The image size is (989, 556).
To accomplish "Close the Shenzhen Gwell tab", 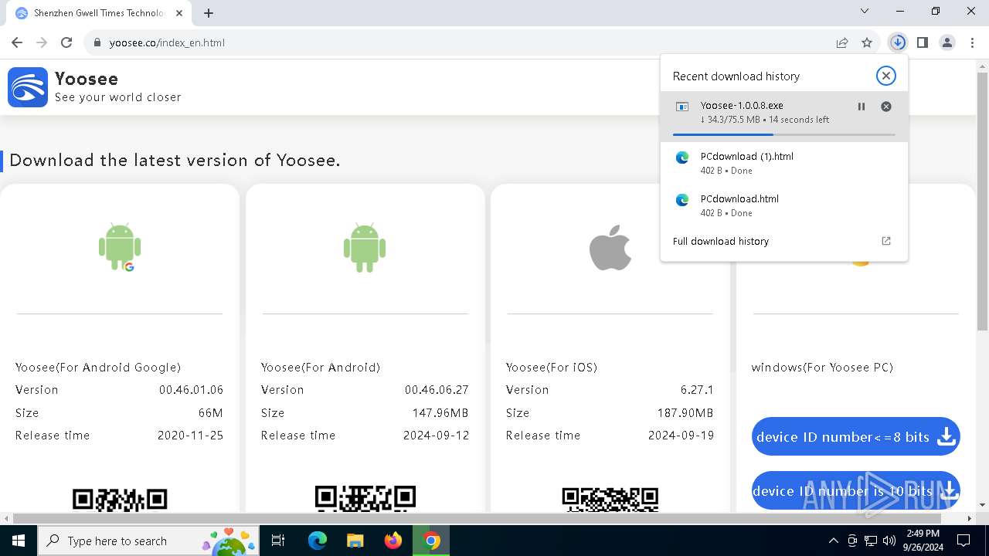I will (179, 13).
